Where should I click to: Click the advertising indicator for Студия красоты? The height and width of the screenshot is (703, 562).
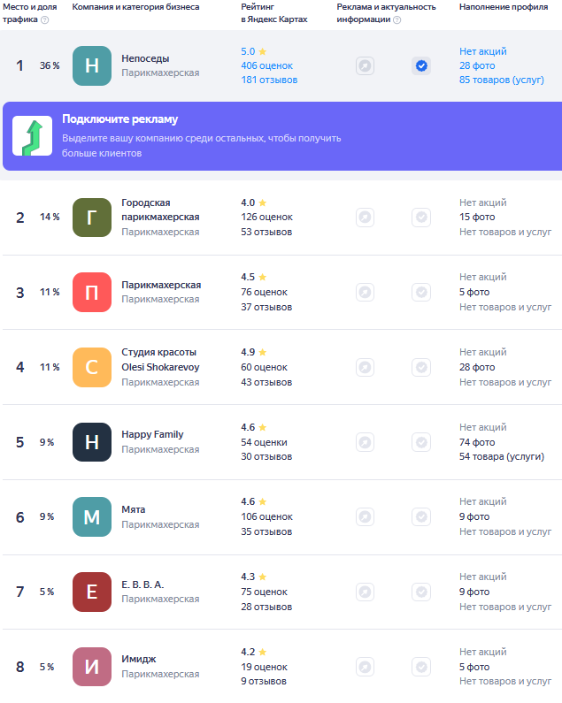coord(366,367)
